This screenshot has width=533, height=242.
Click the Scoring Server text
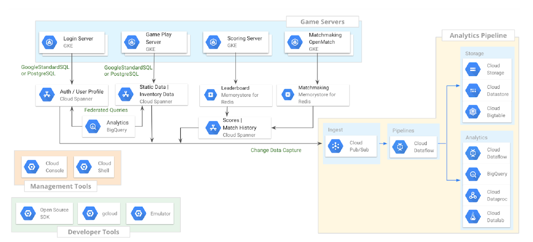(x=245, y=38)
